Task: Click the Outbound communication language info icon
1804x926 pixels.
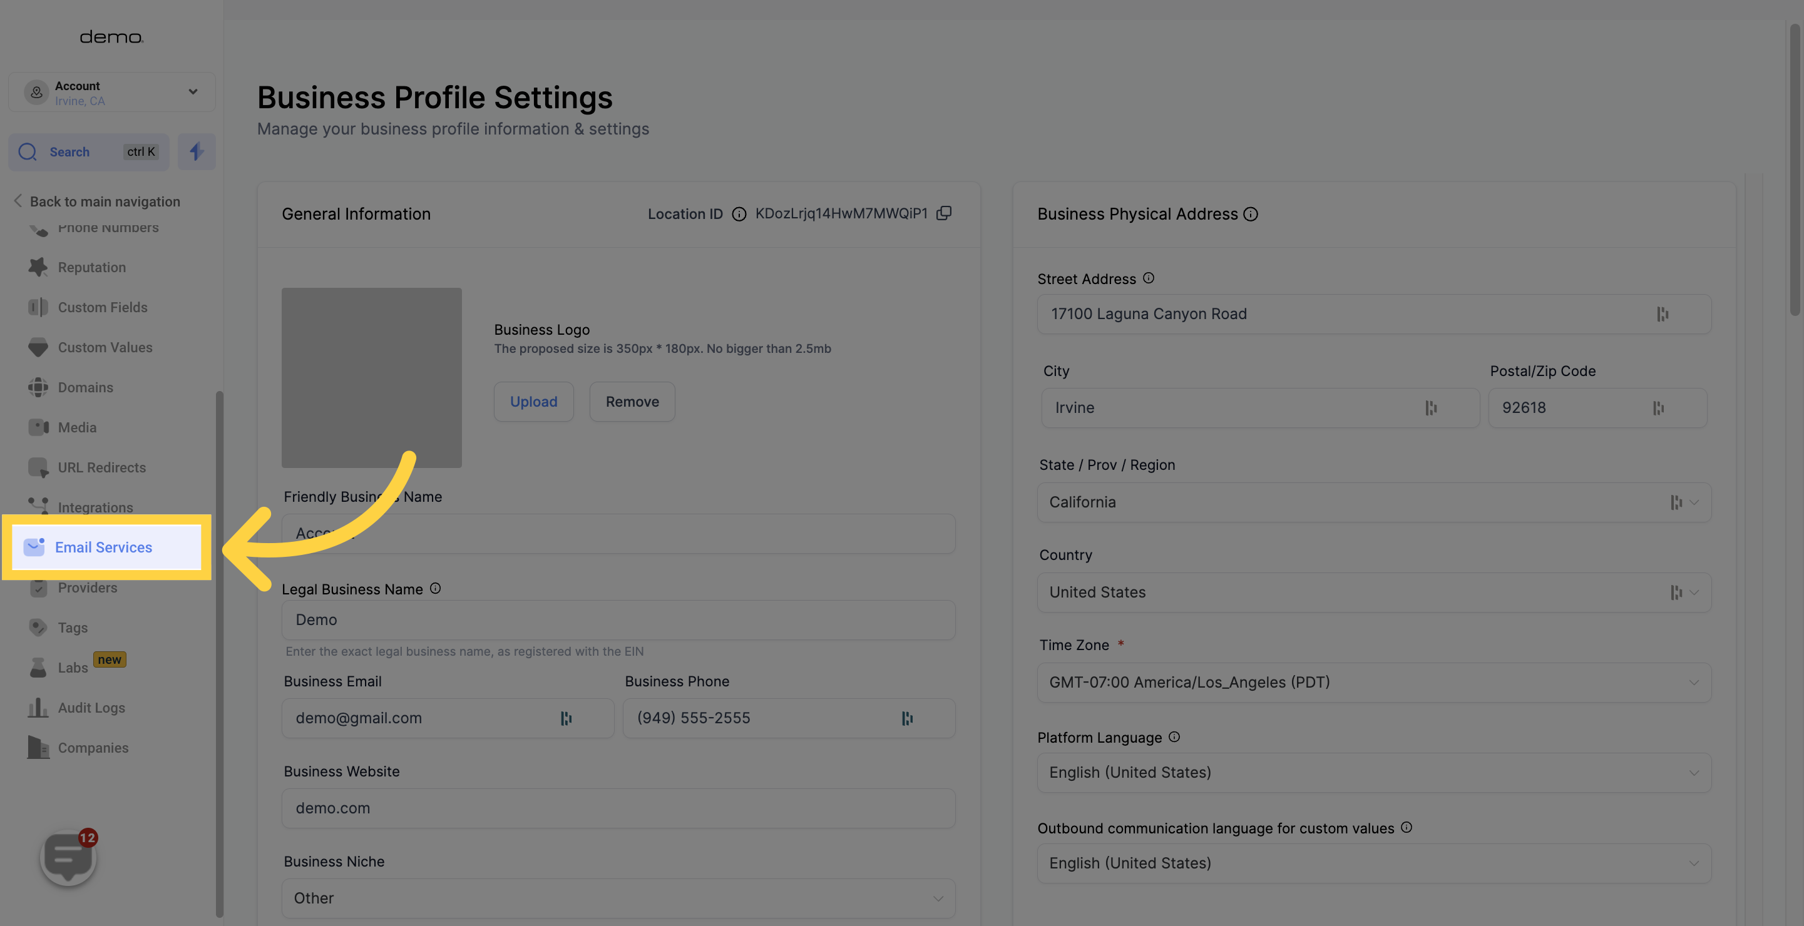Action: tap(1407, 827)
